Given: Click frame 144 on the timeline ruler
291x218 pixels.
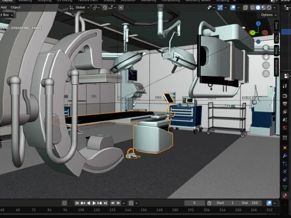Looking at the screenshot, I should tap(128, 210).
